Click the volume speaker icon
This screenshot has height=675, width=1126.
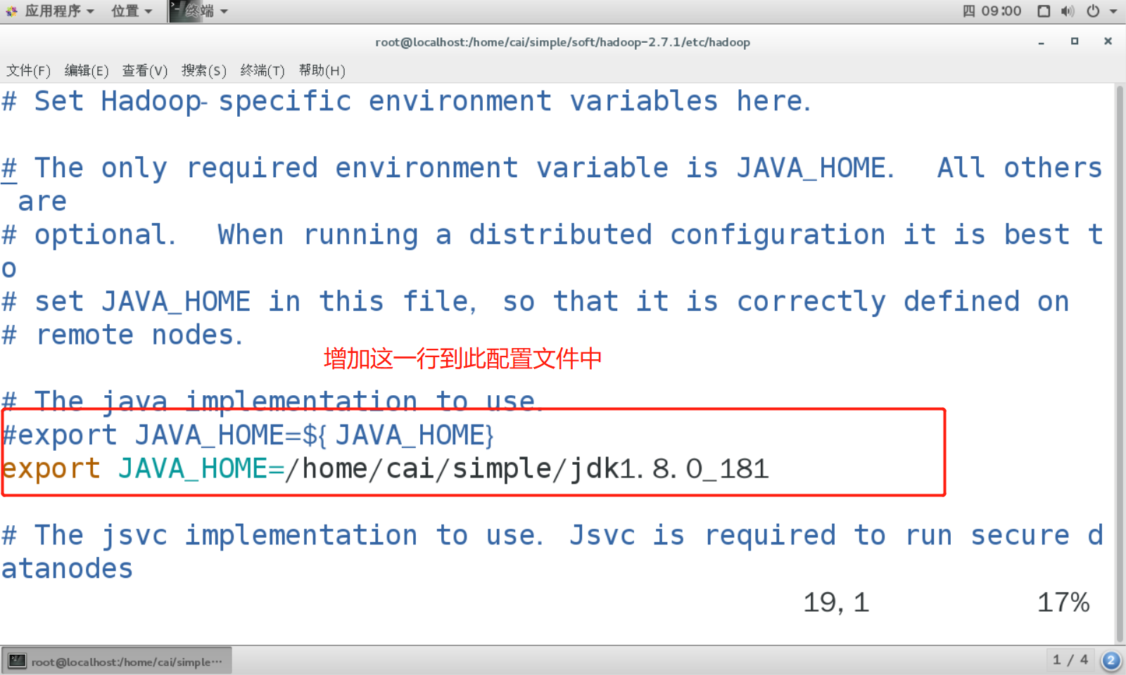click(x=1068, y=11)
